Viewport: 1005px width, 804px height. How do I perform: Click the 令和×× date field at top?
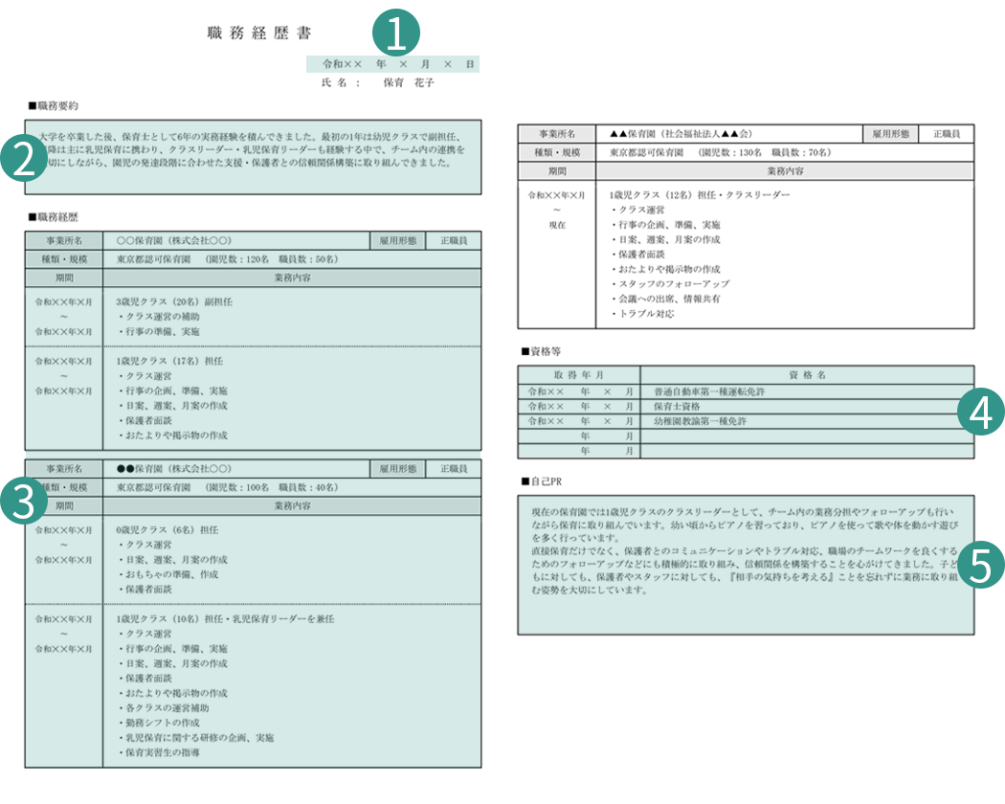pyautogui.click(x=392, y=64)
